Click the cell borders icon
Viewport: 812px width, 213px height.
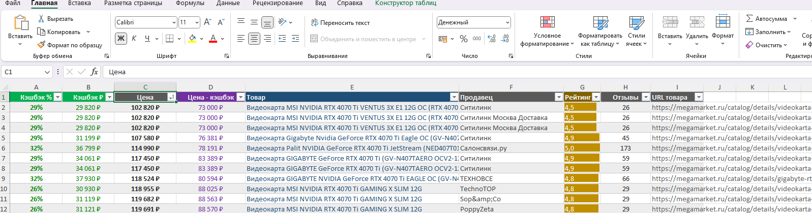coord(170,39)
